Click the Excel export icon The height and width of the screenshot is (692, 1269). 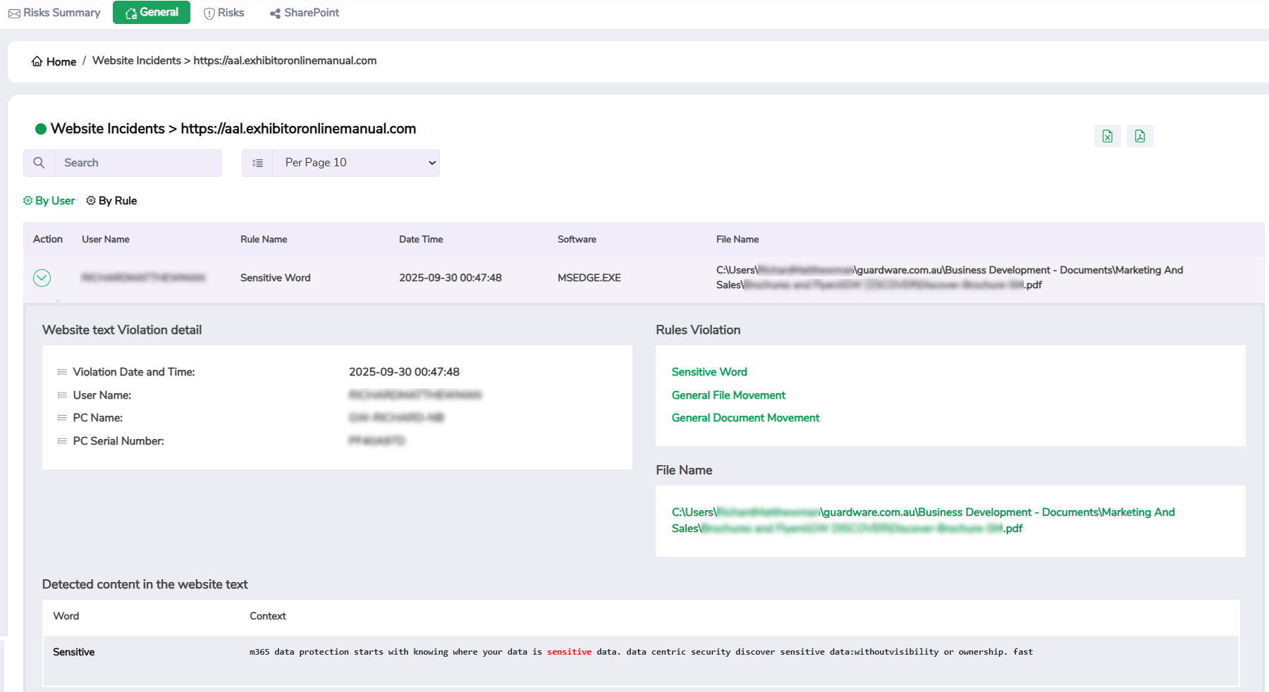click(1107, 136)
